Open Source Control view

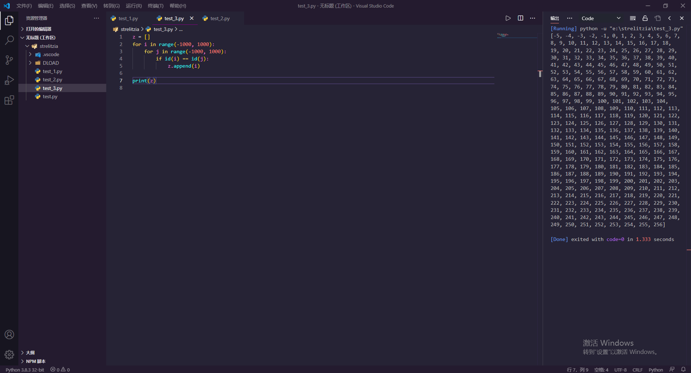pyautogui.click(x=9, y=60)
